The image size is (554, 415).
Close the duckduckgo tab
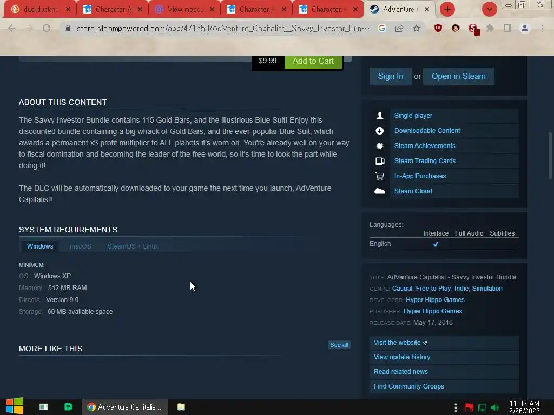click(x=68, y=10)
